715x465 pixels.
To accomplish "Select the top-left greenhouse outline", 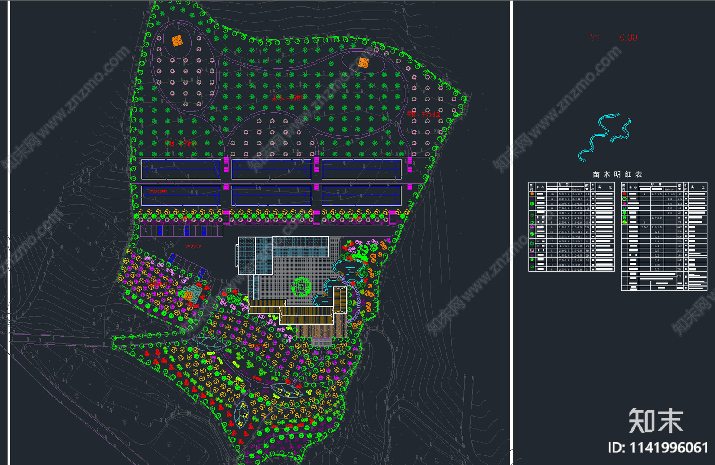I will (x=181, y=169).
